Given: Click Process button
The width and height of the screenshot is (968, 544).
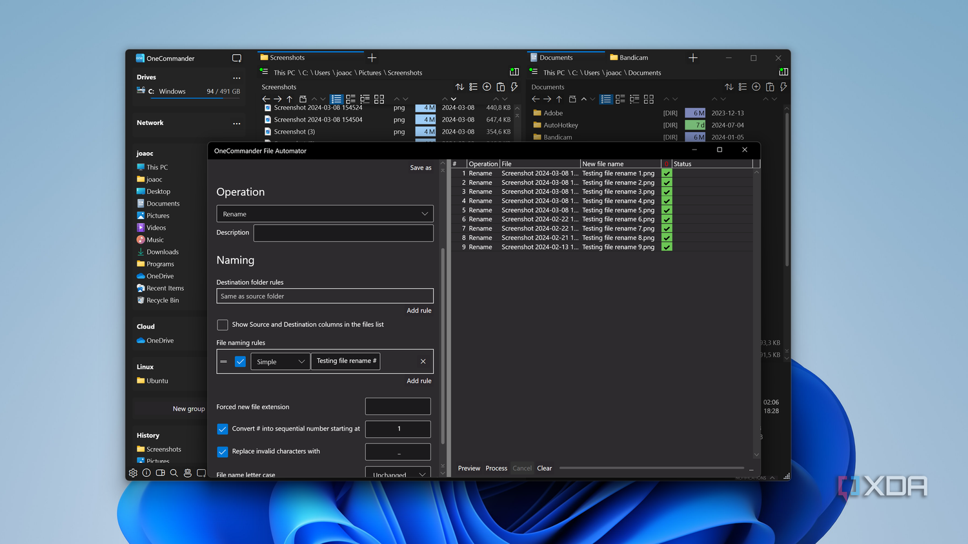Looking at the screenshot, I should click(496, 469).
